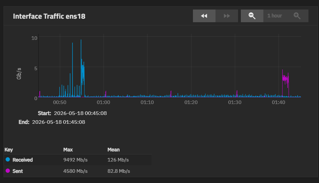Zoom in the chart time range

(297, 16)
